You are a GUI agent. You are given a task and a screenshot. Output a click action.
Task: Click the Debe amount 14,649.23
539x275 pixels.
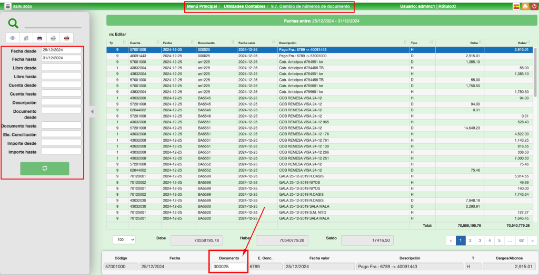pos(472,127)
